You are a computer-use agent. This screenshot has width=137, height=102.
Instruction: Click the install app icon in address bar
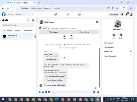[109, 8]
